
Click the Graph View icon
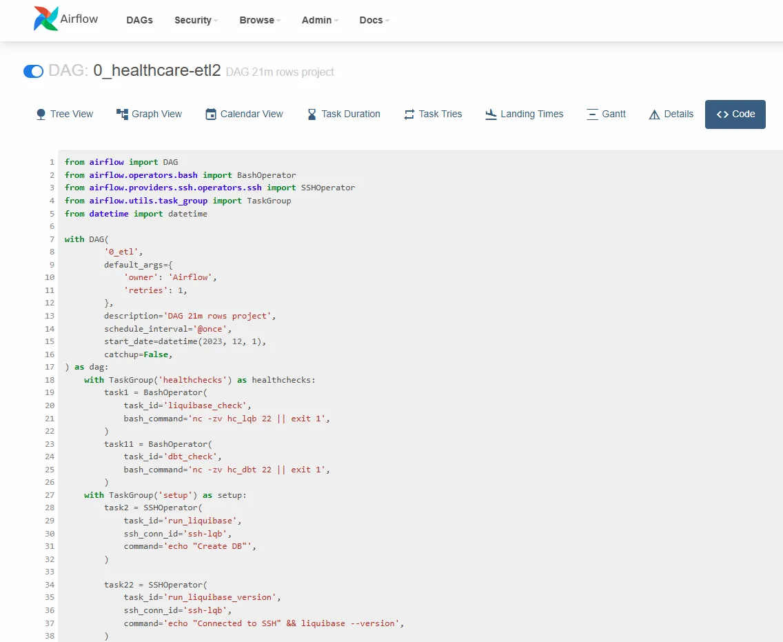pyautogui.click(x=122, y=114)
